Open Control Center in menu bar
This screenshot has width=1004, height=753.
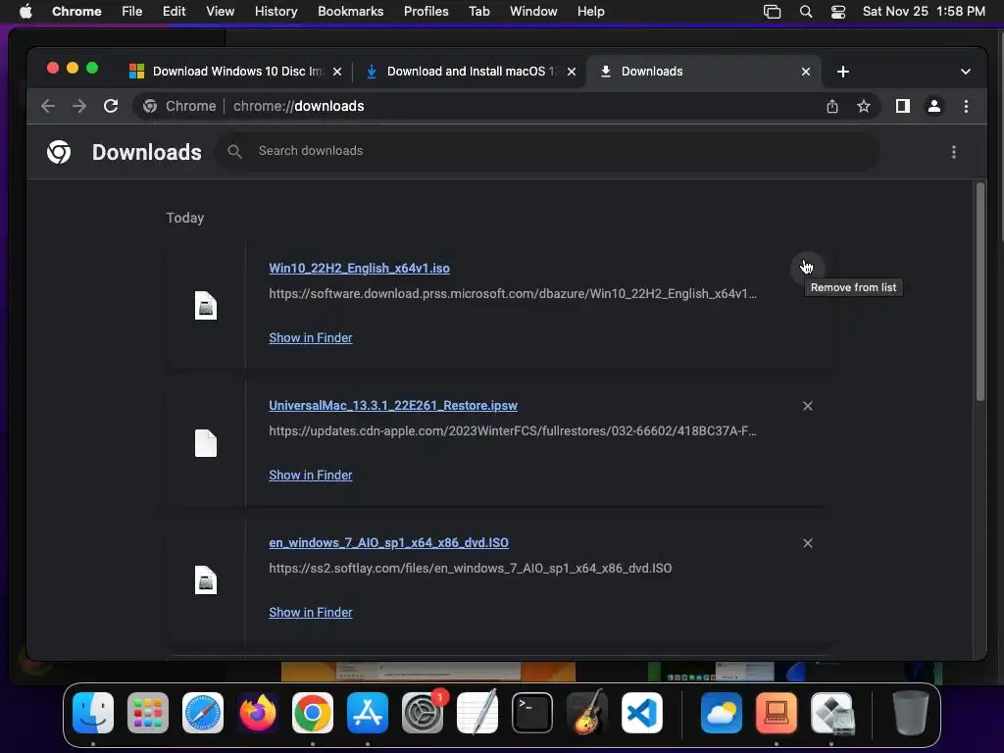(x=838, y=12)
